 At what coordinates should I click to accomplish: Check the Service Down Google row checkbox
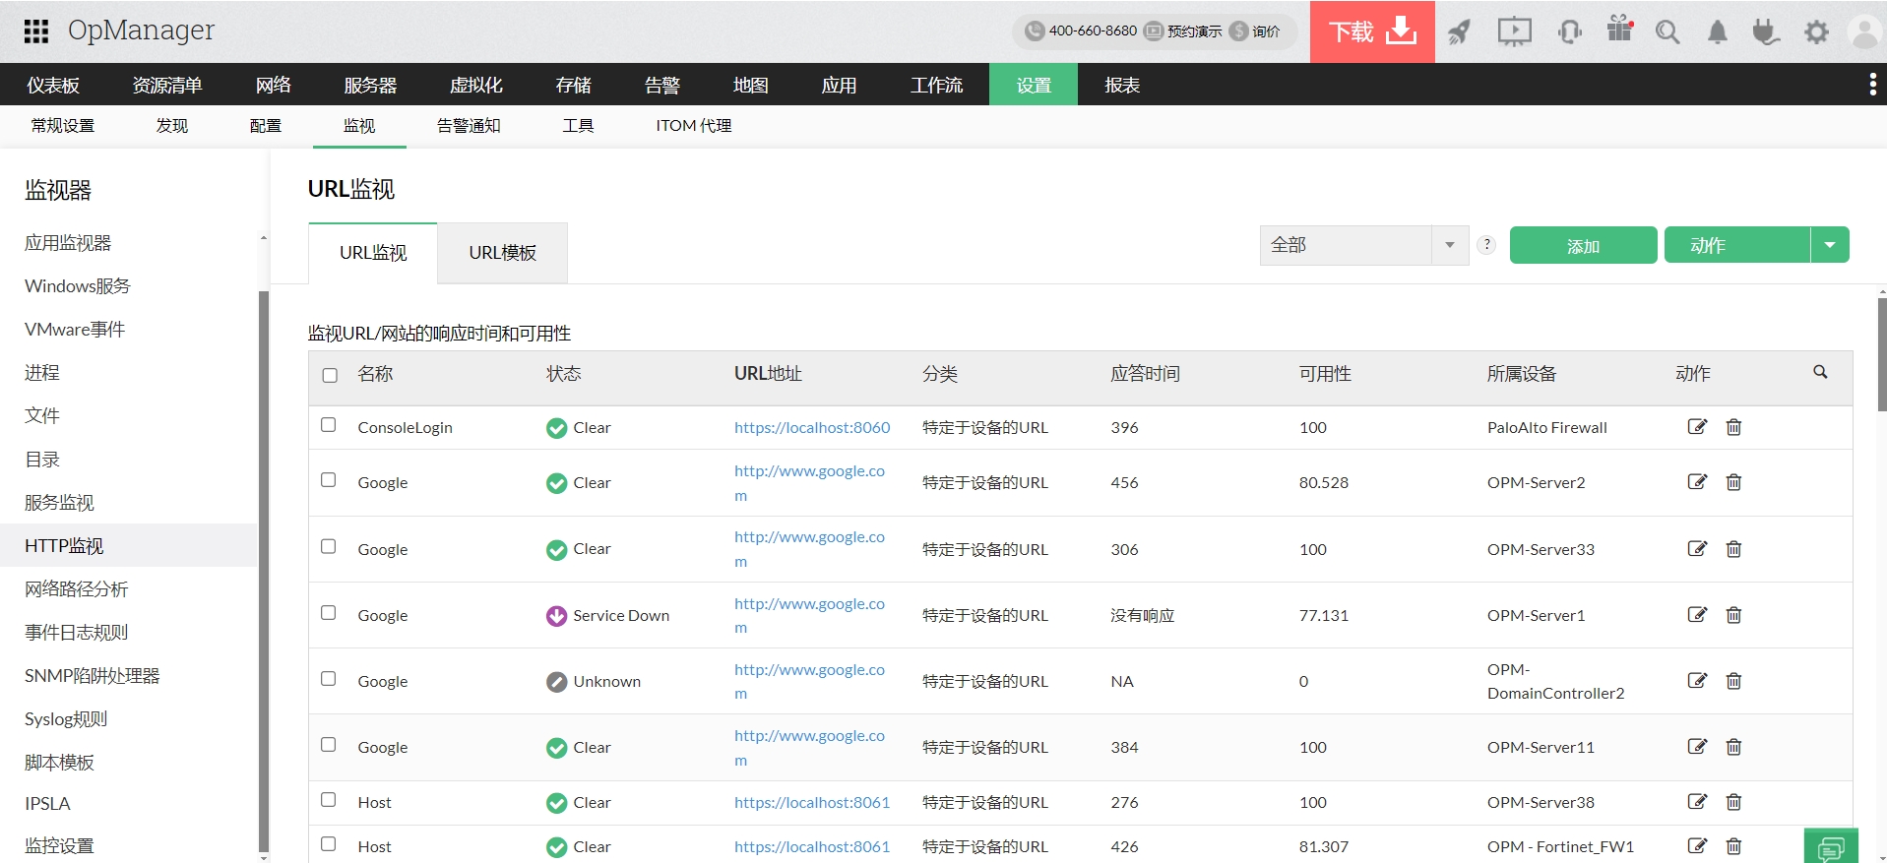coord(329,613)
